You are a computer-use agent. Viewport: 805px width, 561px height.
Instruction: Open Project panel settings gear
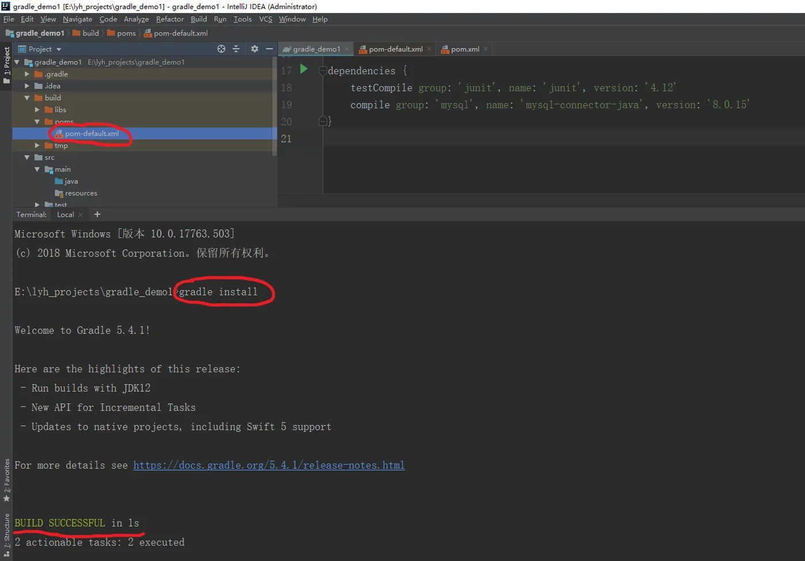pyautogui.click(x=255, y=49)
